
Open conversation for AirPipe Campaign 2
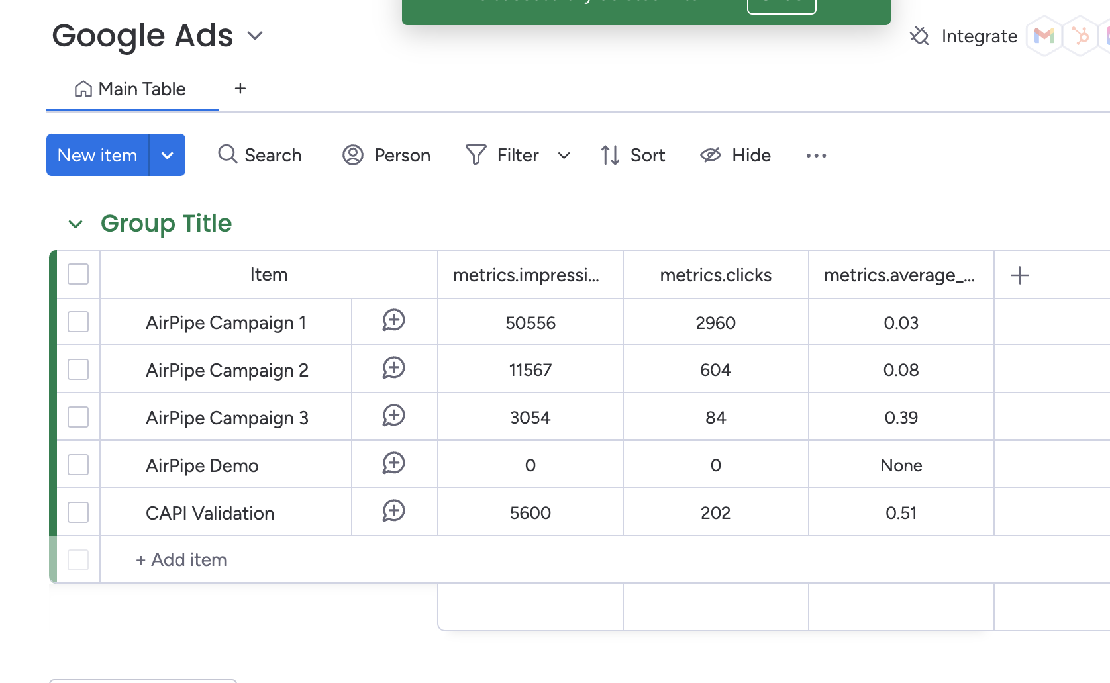(393, 369)
